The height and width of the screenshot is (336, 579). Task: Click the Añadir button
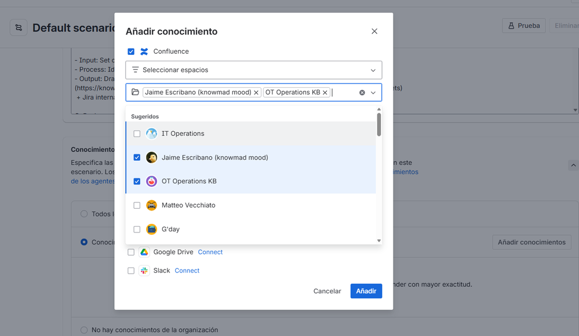[x=366, y=291]
